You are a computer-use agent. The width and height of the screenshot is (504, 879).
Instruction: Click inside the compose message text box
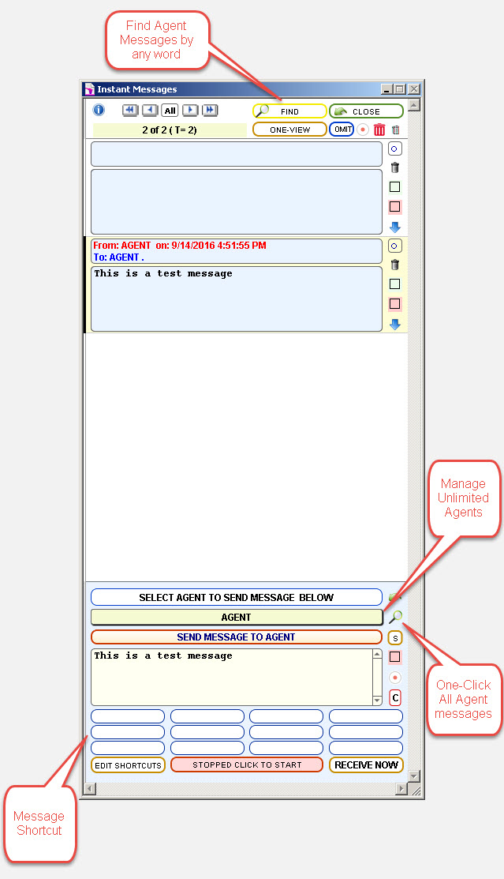[x=230, y=677]
